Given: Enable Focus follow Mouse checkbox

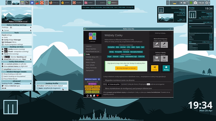Looking at the screenshot, I should 3,79.
